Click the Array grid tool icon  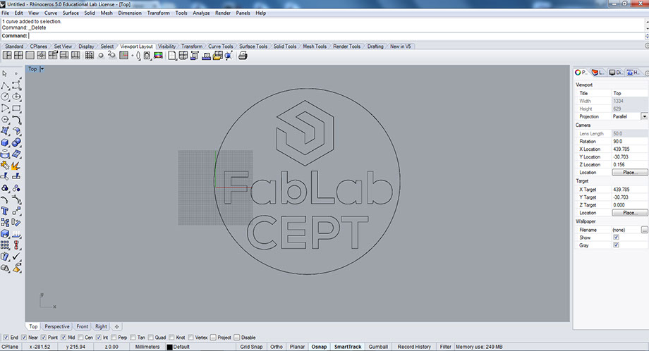tap(4, 245)
